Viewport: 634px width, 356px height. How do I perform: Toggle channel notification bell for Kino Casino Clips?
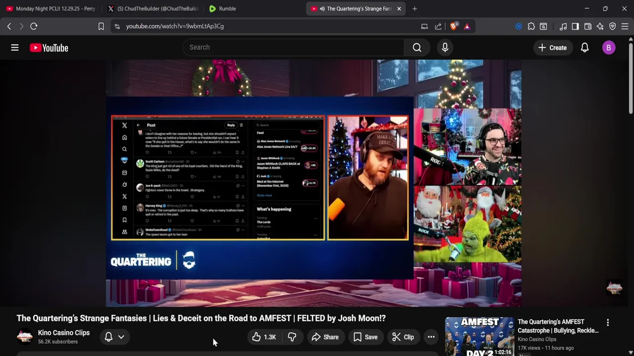coord(108,337)
